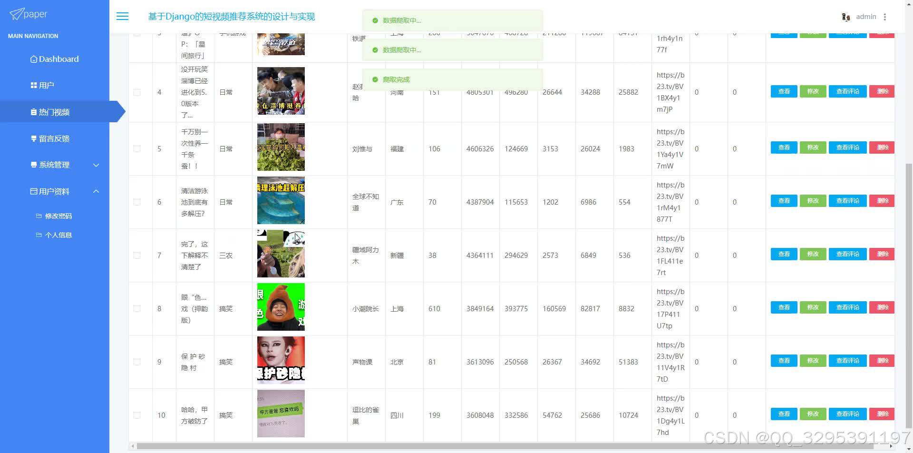Click 查看评论 button for row 10
This screenshot has width=913, height=453.
[847, 414]
